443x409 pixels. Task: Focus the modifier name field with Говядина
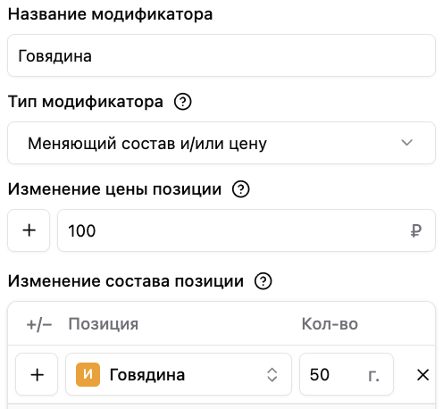[221, 55]
